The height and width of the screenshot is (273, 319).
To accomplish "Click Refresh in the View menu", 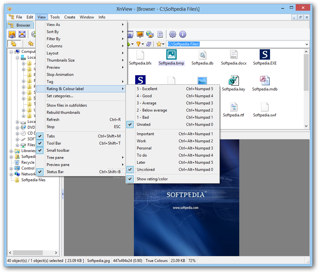I will 81,120.
